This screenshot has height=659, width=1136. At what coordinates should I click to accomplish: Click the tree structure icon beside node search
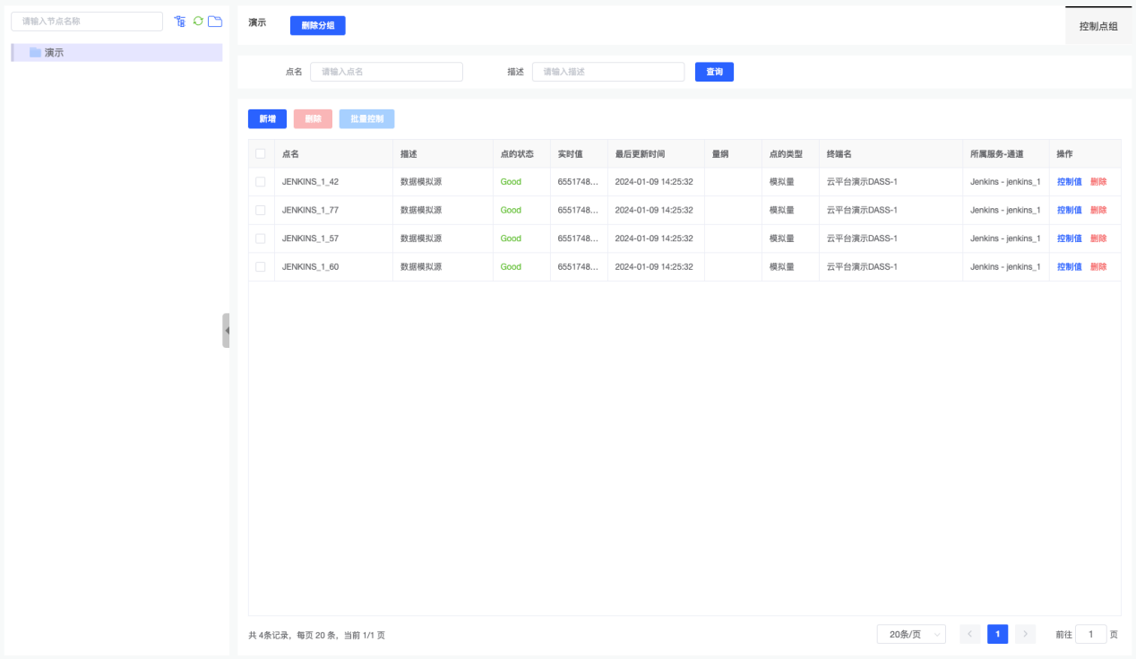(x=180, y=22)
